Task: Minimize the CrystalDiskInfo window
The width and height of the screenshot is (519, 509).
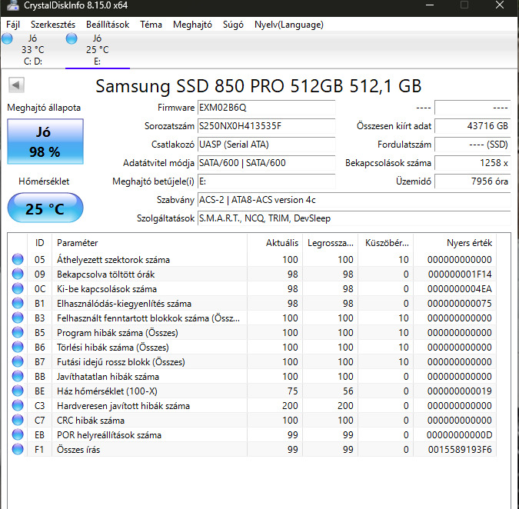Action: pos(430,5)
